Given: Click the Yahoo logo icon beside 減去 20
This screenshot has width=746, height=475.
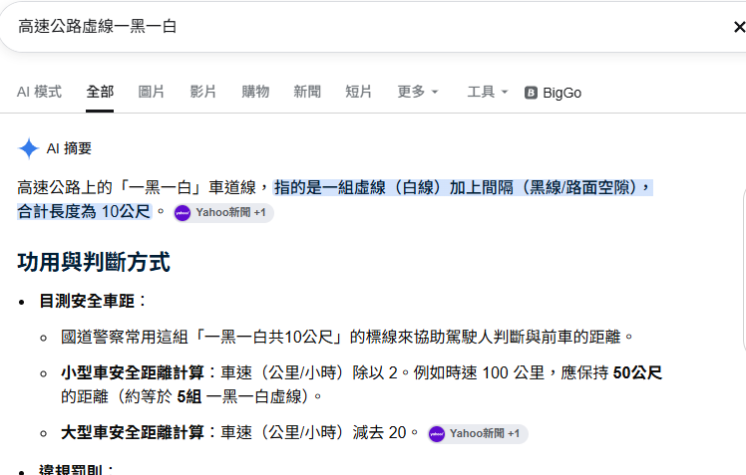Looking at the screenshot, I should click(437, 434).
